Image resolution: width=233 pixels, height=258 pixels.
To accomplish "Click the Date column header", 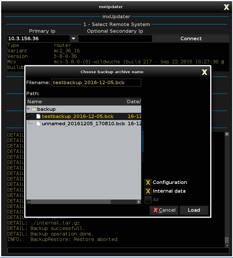I will (x=134, y=102).
